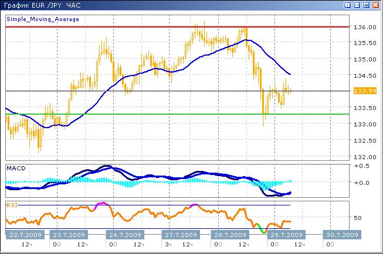This screenshot has height=254, width=383.
Task: Click the 132.50 price axis label
Action: (365, 140)
